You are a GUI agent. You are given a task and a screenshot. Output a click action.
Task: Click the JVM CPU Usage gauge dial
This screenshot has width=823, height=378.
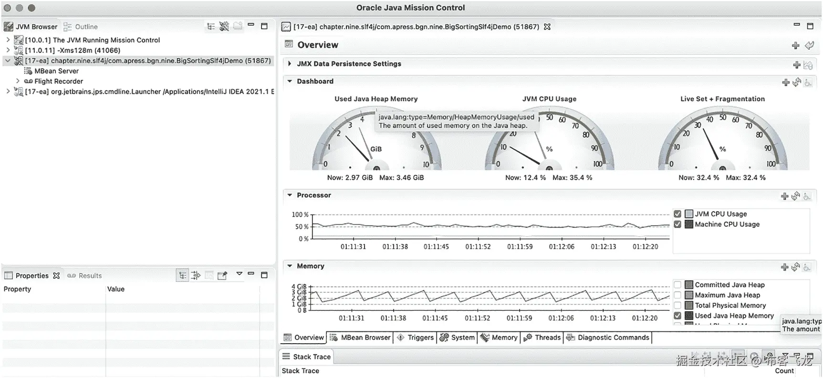549,139
